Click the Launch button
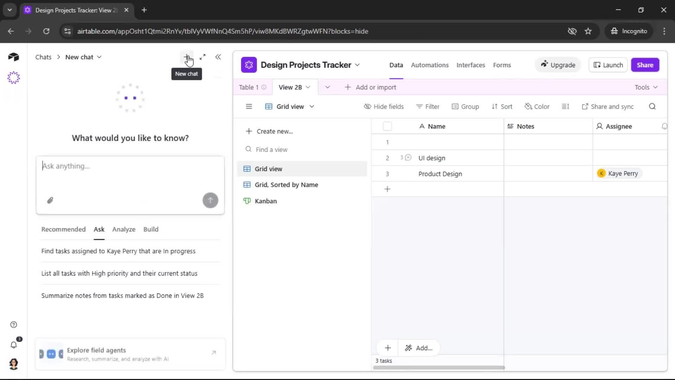The image size is (675, 380). 608,65
